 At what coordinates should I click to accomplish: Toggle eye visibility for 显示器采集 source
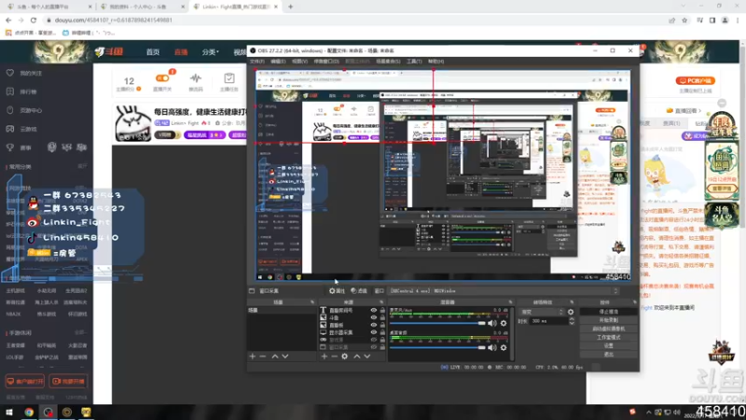click(374, 332)
